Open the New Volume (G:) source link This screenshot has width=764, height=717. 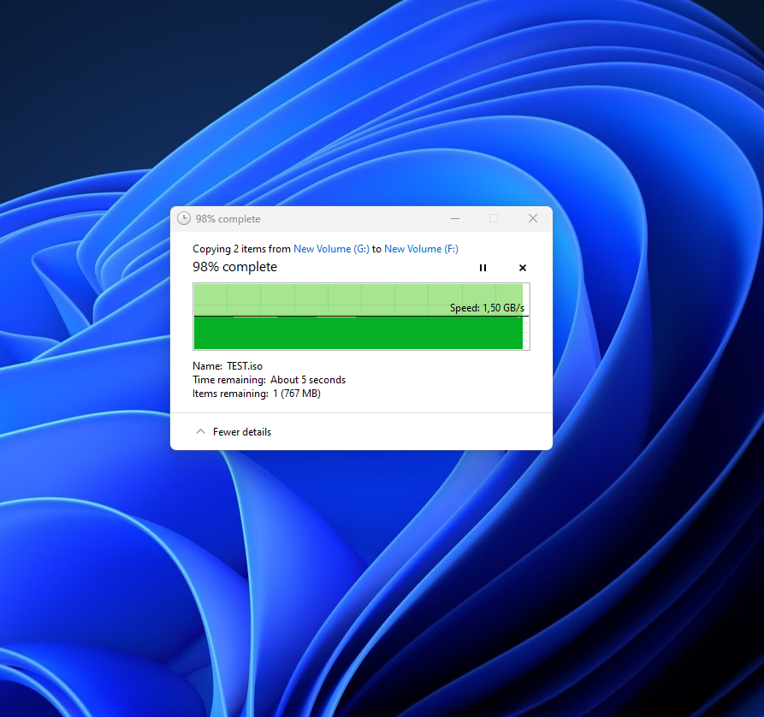(331, 249)
